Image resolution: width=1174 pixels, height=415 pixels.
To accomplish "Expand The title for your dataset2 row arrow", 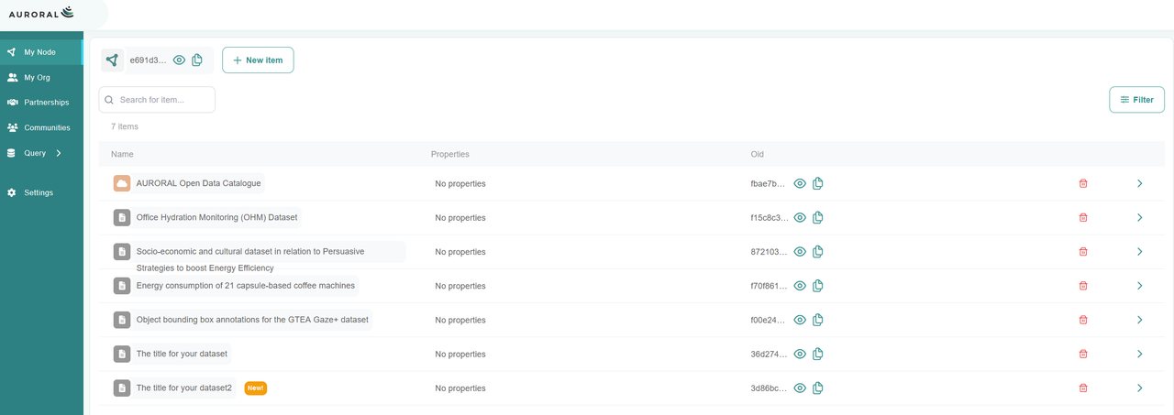I will [x=1140, y=388].
